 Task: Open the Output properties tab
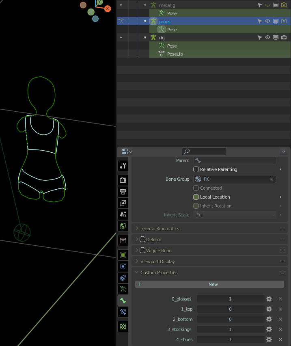coord(123,191)
